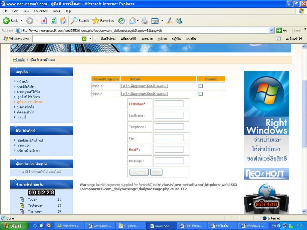
Task: Open the File menu
Action: [5, 11]
